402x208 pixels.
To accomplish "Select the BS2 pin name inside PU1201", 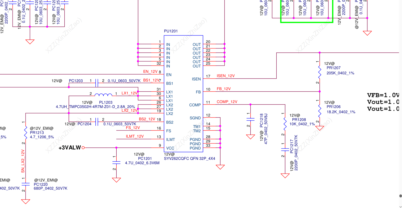I will pos(170,122).
